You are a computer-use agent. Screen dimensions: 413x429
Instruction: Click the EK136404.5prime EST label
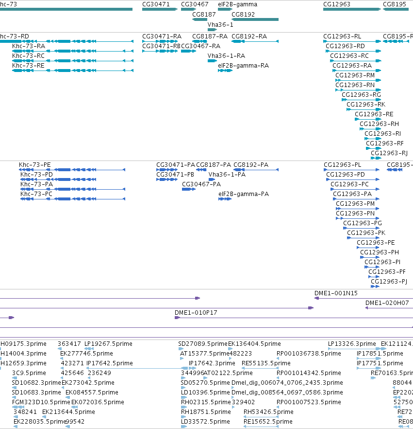(254, 344)
